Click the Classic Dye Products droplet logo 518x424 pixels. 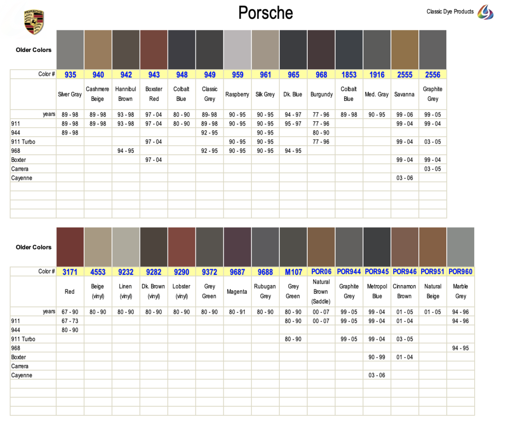[485, 12]
